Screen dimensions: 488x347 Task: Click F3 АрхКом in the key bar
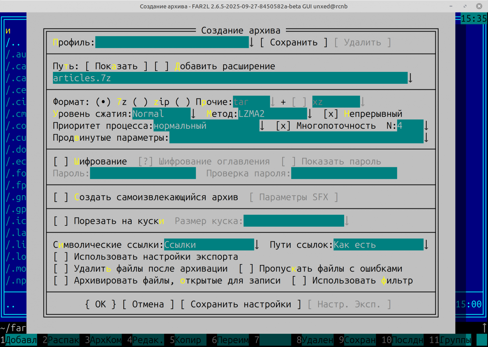[103, 340]
